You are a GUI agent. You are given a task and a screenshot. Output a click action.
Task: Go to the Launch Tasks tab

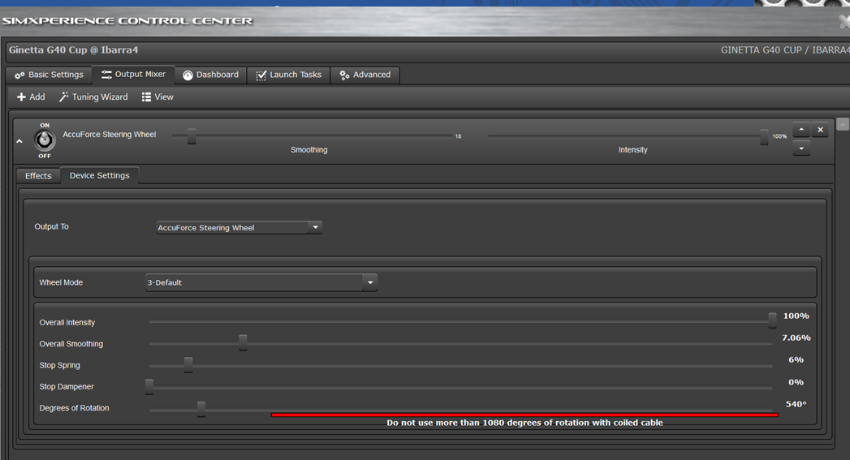point(288,75)
